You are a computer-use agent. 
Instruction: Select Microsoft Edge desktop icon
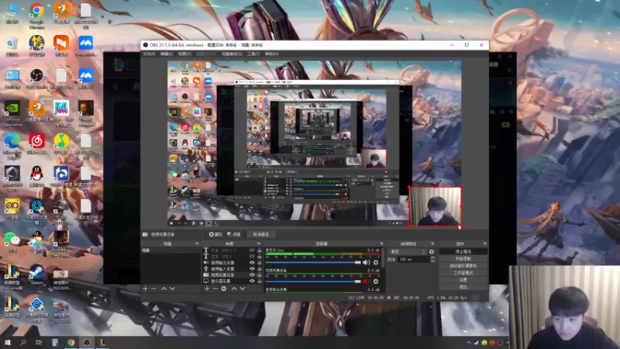[12, 147]
